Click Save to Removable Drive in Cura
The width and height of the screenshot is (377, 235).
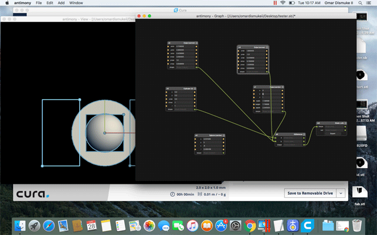pyautogui.click(x=310, y=193)
